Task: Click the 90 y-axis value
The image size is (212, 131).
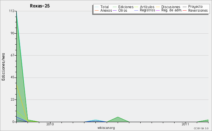Action: tap(13, 33)
